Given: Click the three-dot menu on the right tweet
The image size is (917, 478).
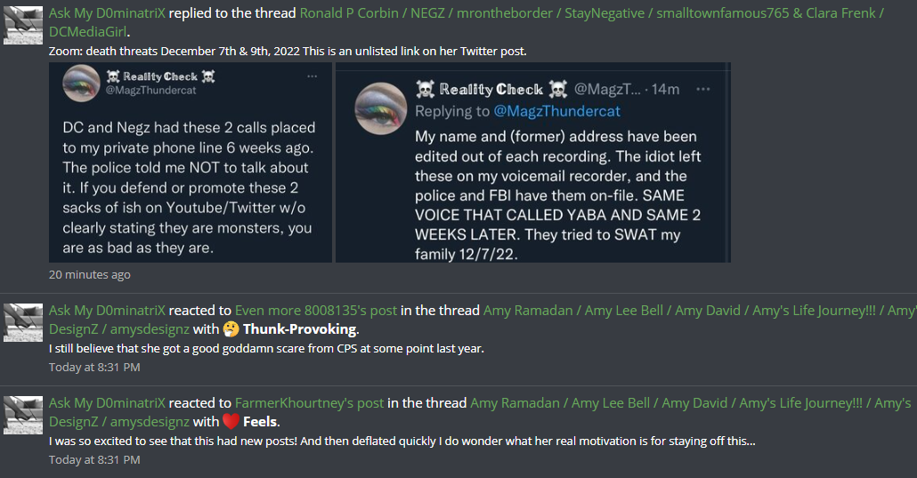Looking at the screenshot, I should pos(703,89).
